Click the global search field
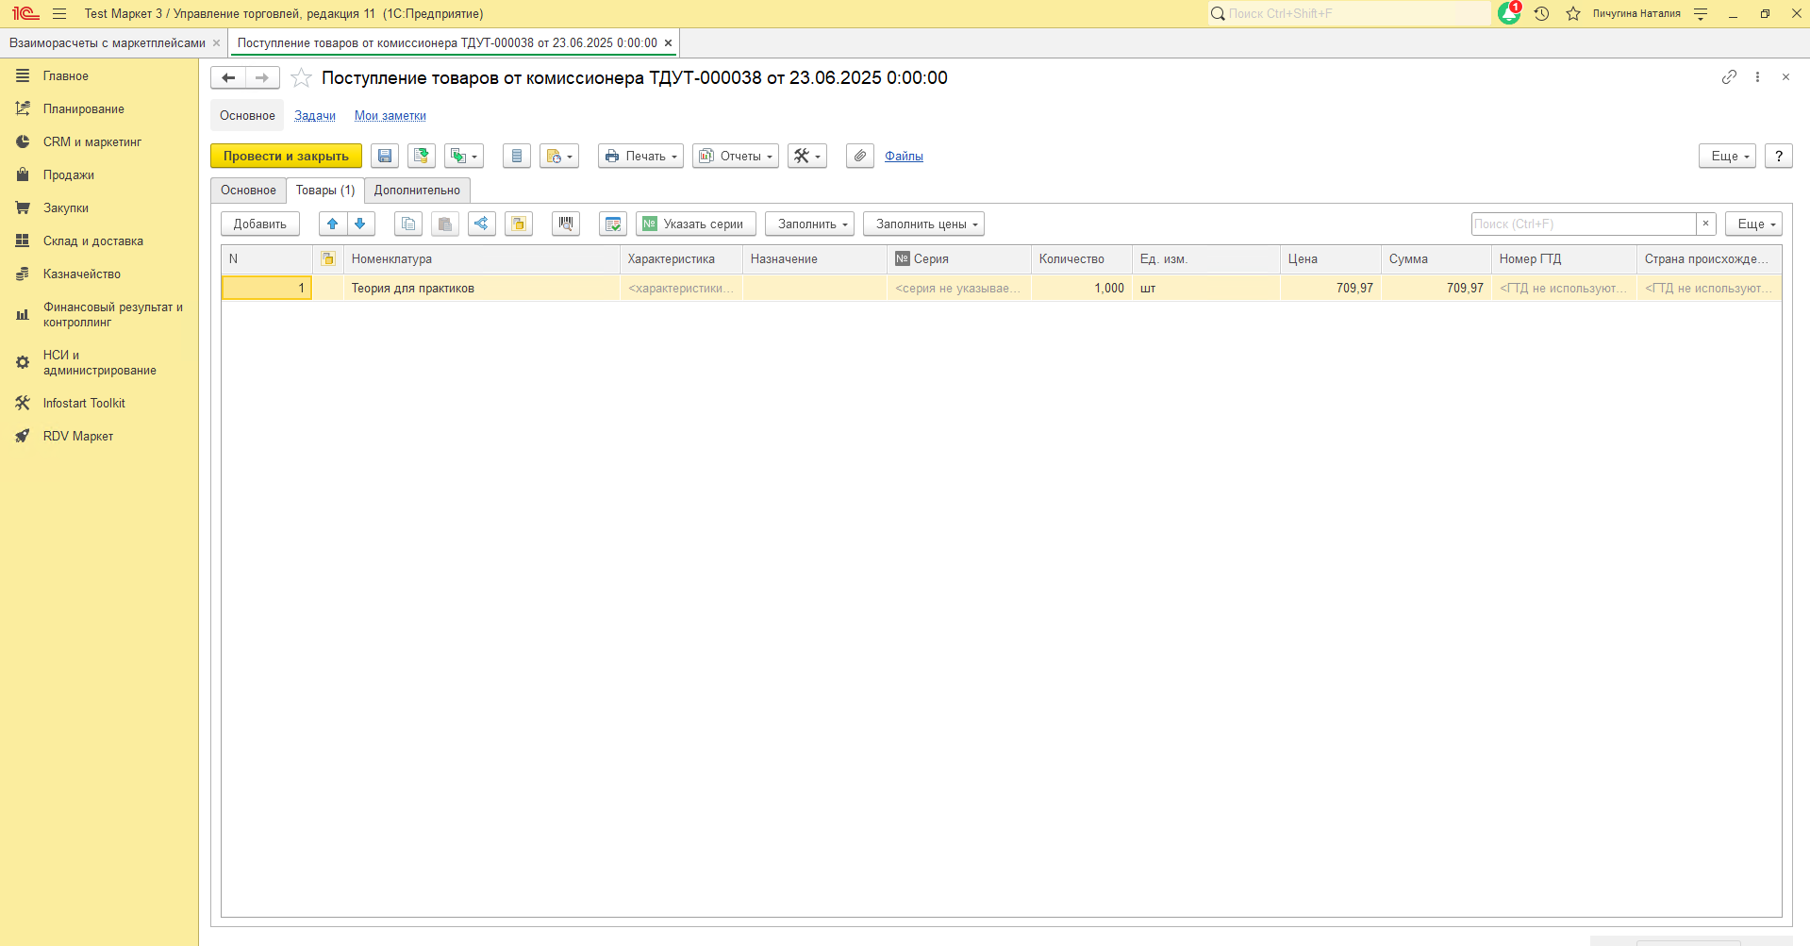1810x946 pixels. [x=1349, y=13]
